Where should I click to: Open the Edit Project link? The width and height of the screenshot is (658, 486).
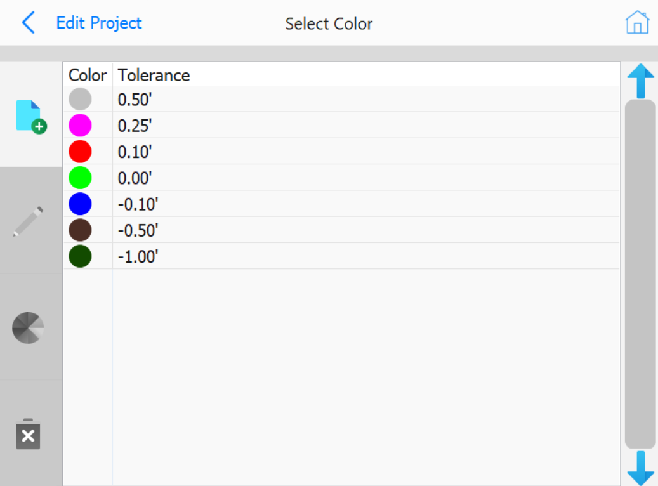click(99, 23)
